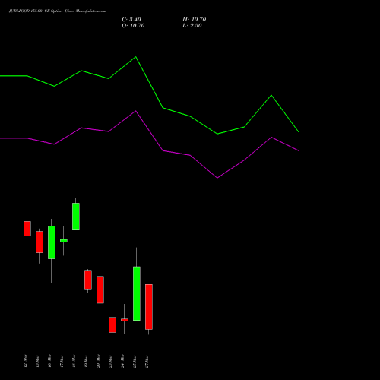Image resolution: width=380 pixels, height=380 pixels.
Task: Click the "16 Mar" date axis label
Action: (49, 361)
